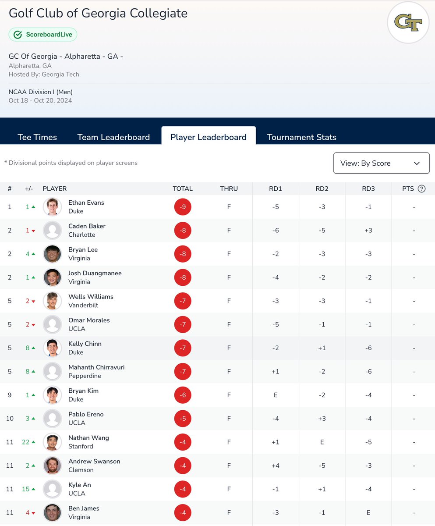Screen dimensions: 435x526
Task: Click 'Hosted By: Georgia Tech' text
Action: (x=44, y=75)
